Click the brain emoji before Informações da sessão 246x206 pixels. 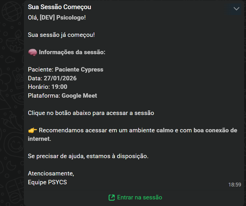click(x=32, y=52)
